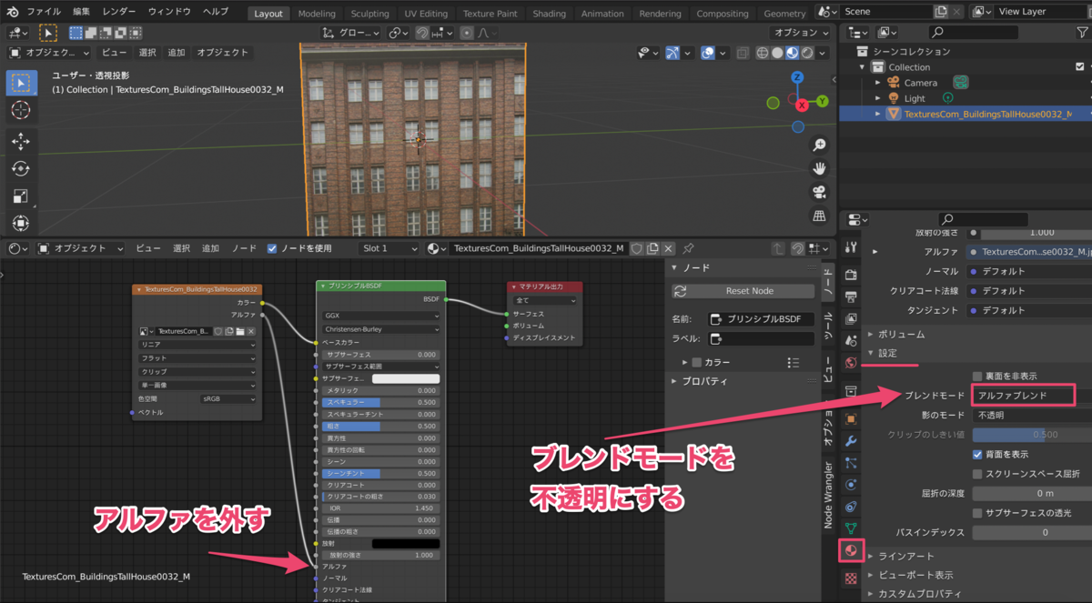Open the Christensen-Burley dropdown
Screen dimensions: 1092x603
380,328
